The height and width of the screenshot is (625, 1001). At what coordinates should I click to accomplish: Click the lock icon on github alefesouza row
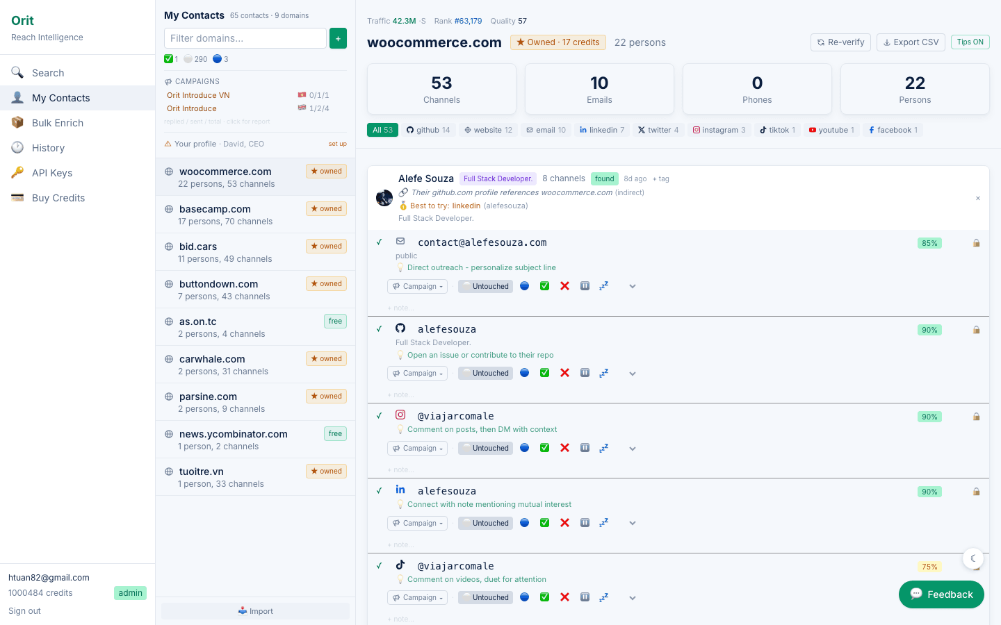click(976, 330)
